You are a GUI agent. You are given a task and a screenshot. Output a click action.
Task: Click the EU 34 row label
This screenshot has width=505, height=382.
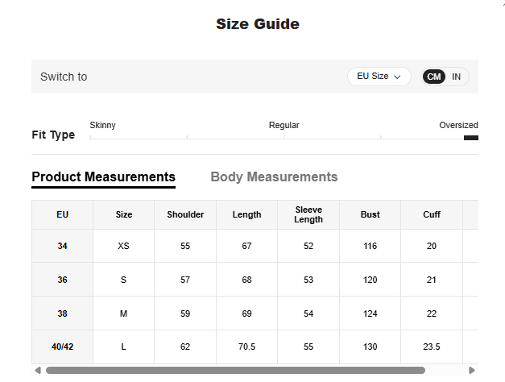point(62,247)
